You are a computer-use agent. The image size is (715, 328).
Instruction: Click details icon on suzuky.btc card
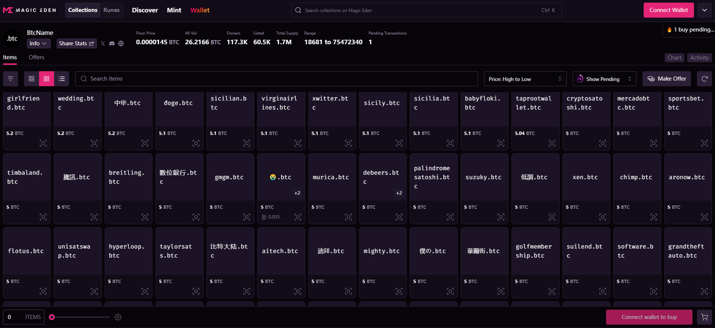click(x=501, y=217)
